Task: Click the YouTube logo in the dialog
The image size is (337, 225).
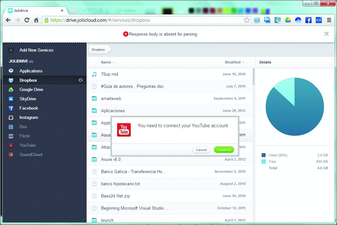Action: [124, 130]
